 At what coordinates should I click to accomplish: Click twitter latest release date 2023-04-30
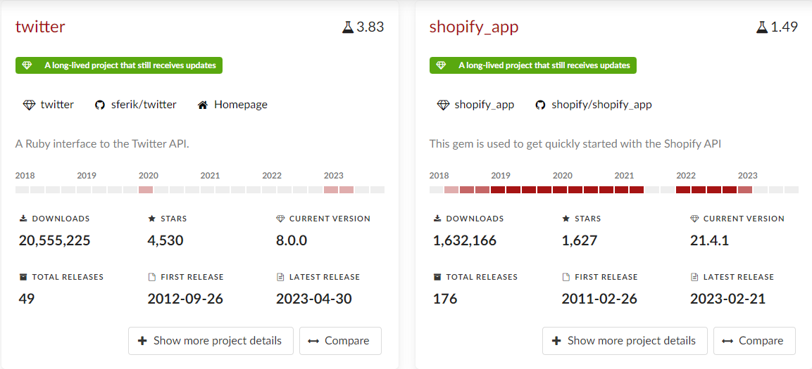(x=314, y=299)
